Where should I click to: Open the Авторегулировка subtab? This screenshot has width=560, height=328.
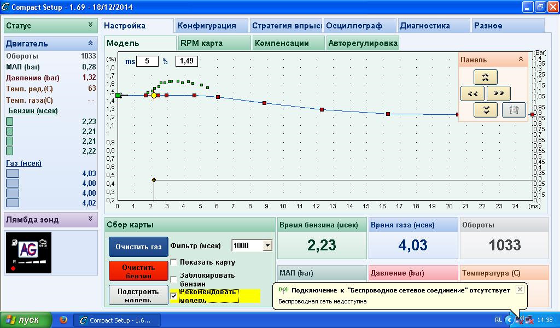(363, 43)
